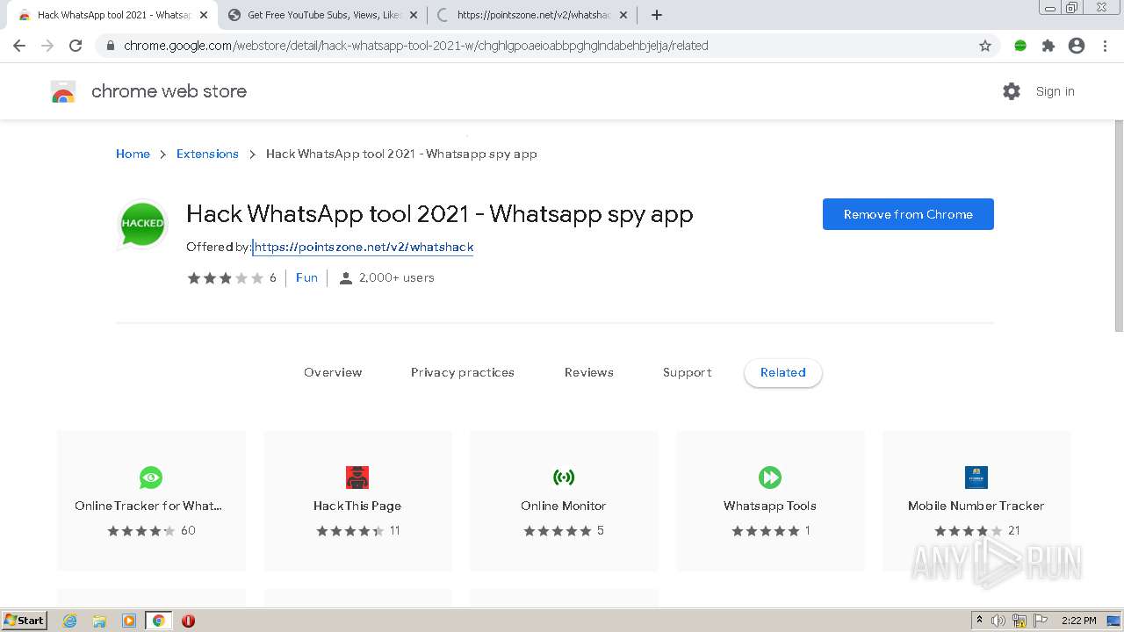Go to the Home breadcrumb
Screen dimensions: 1124x632
click(133, 154)
